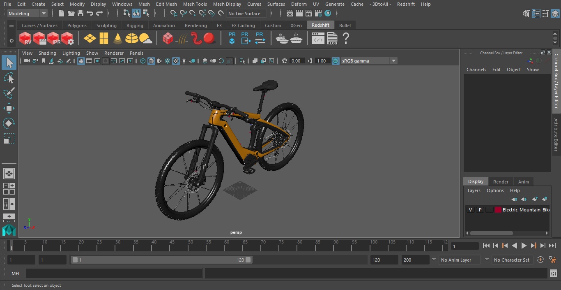Open the Panels menu in viewport

(x=136, y=53)
